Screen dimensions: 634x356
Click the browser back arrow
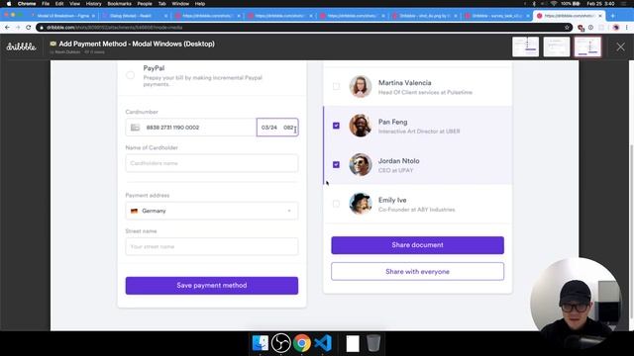(7, 28)
